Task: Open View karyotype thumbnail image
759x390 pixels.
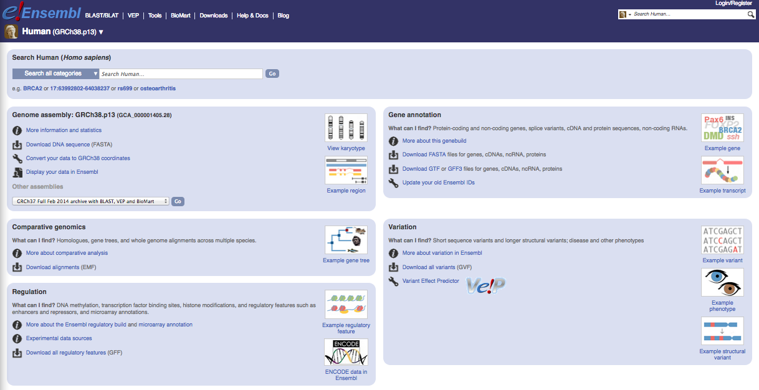Action: tap(346, 128)
